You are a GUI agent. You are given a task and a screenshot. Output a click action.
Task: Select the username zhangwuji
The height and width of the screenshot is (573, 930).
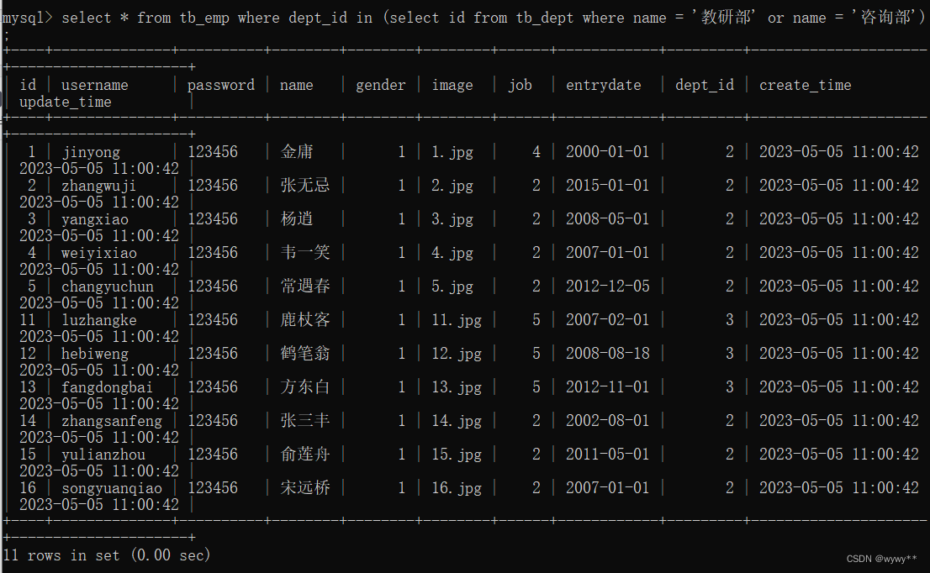click(x=98, y=186)
